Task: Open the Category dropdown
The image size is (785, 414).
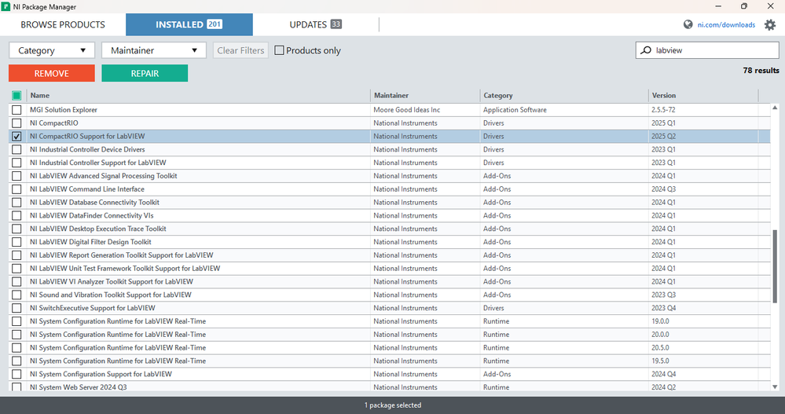Action: tap(52, 50)
